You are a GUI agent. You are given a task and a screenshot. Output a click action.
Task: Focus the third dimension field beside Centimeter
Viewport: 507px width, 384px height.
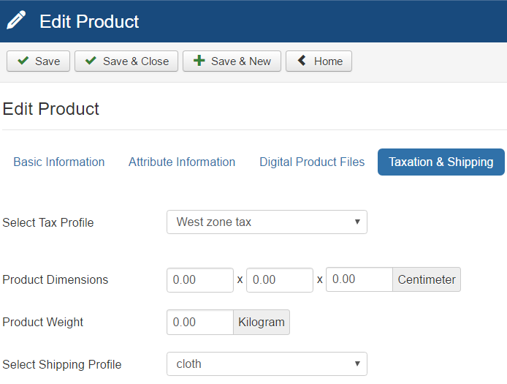(359, 279)
